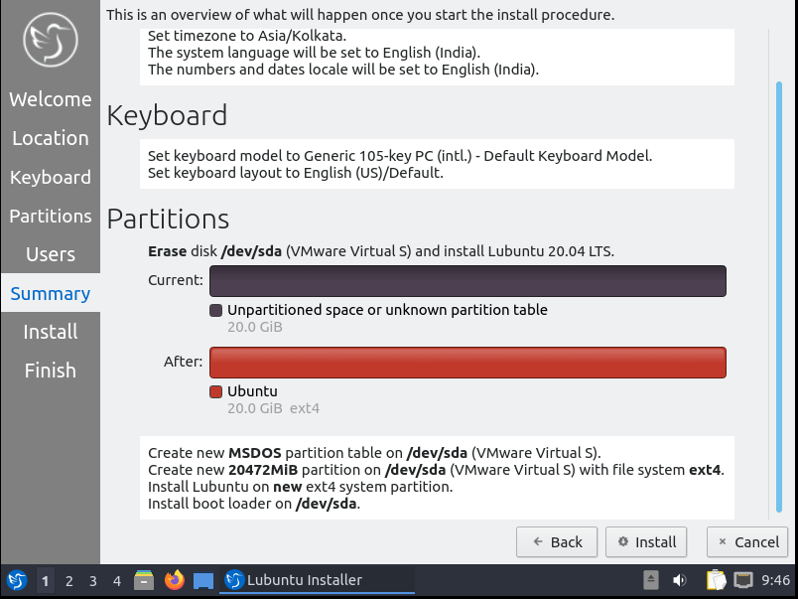Screen dimensions: 798x599
Task: Launch the file manager from the taskbar
Action: click(x=144, y=580)
